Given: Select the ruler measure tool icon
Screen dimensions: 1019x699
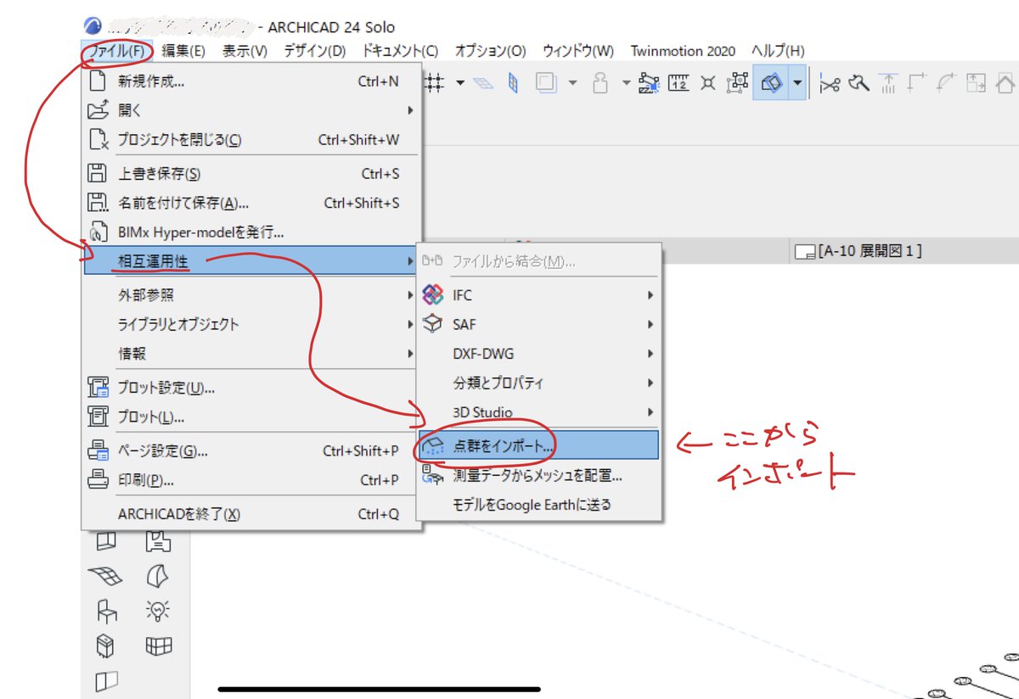Looking at the screenshot, I should [x=679, y=83].
